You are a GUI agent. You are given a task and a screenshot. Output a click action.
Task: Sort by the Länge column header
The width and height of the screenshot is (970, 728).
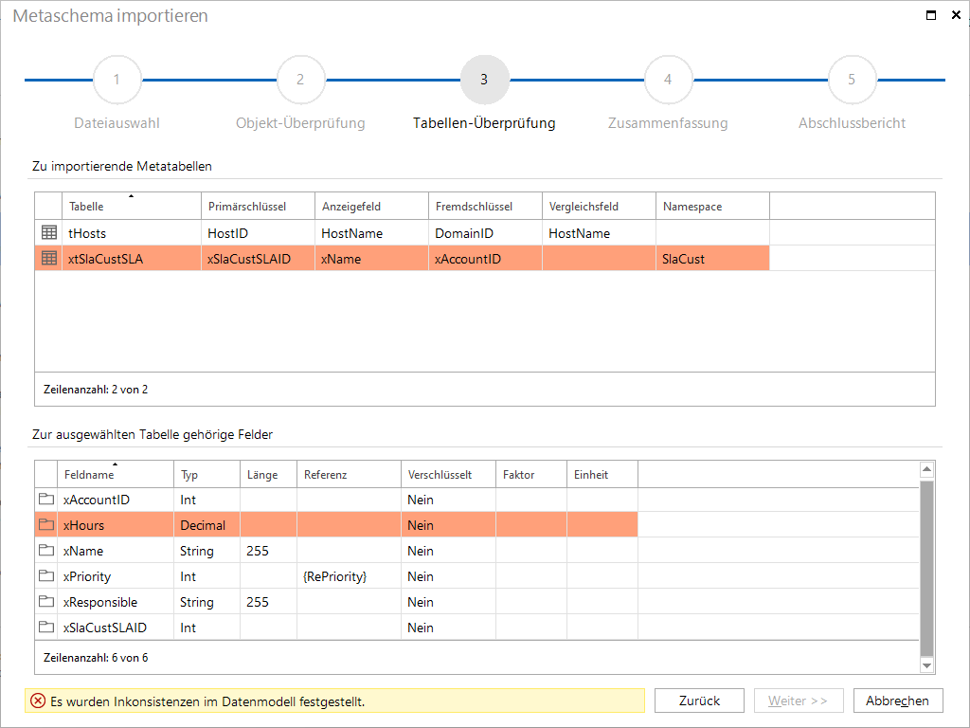(x=268, y=474)
